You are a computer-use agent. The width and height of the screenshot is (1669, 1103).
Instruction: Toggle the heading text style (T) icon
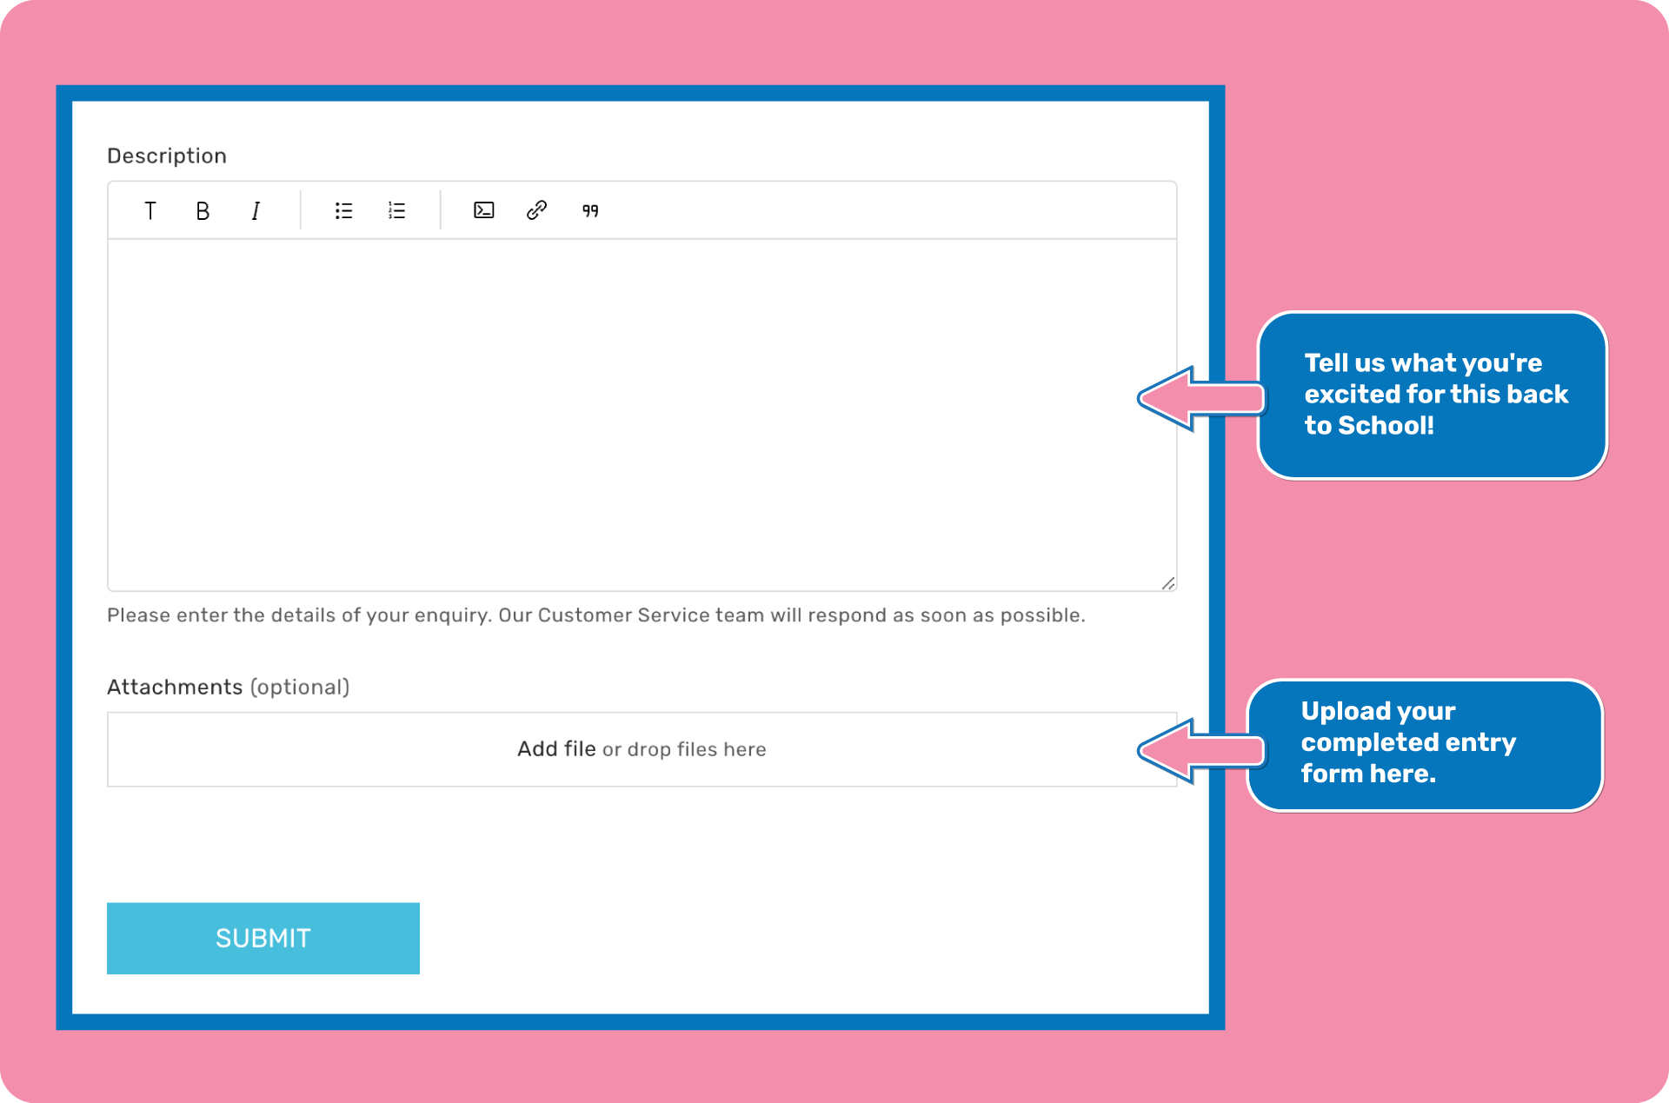click(150, 210)
